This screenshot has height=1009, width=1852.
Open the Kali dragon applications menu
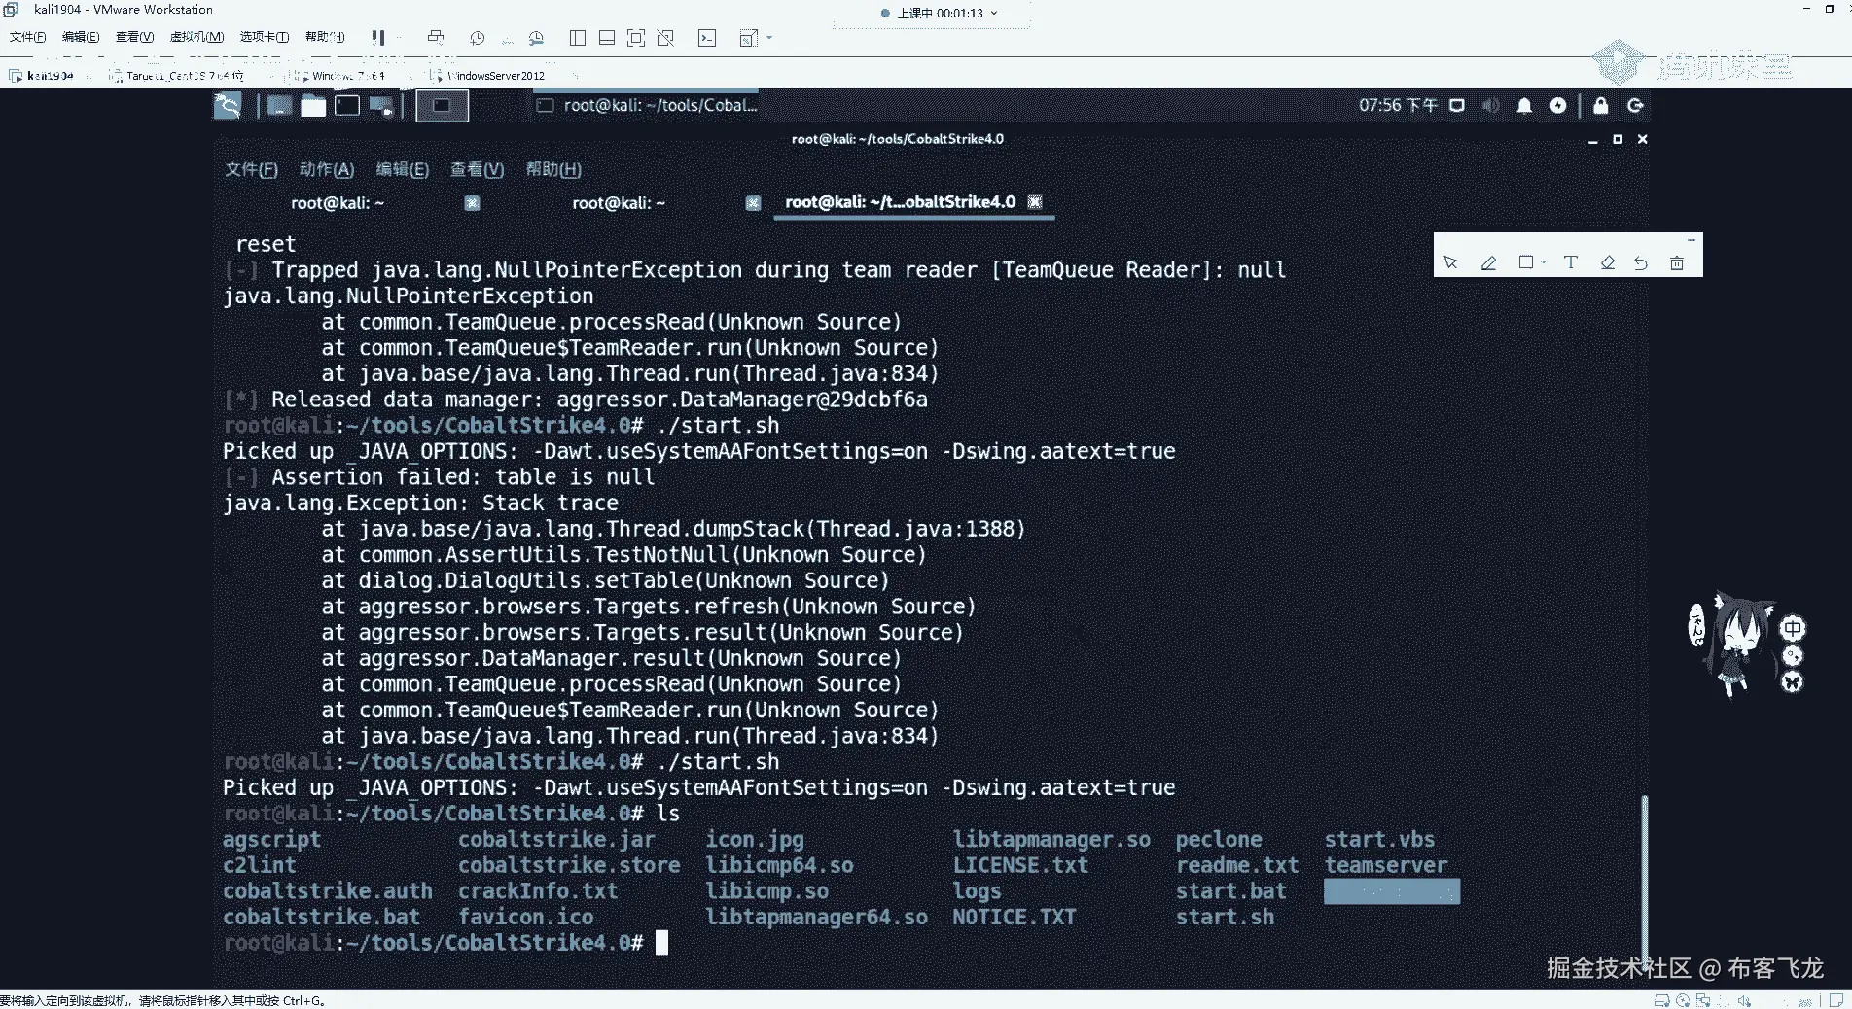tap(228, 105)
